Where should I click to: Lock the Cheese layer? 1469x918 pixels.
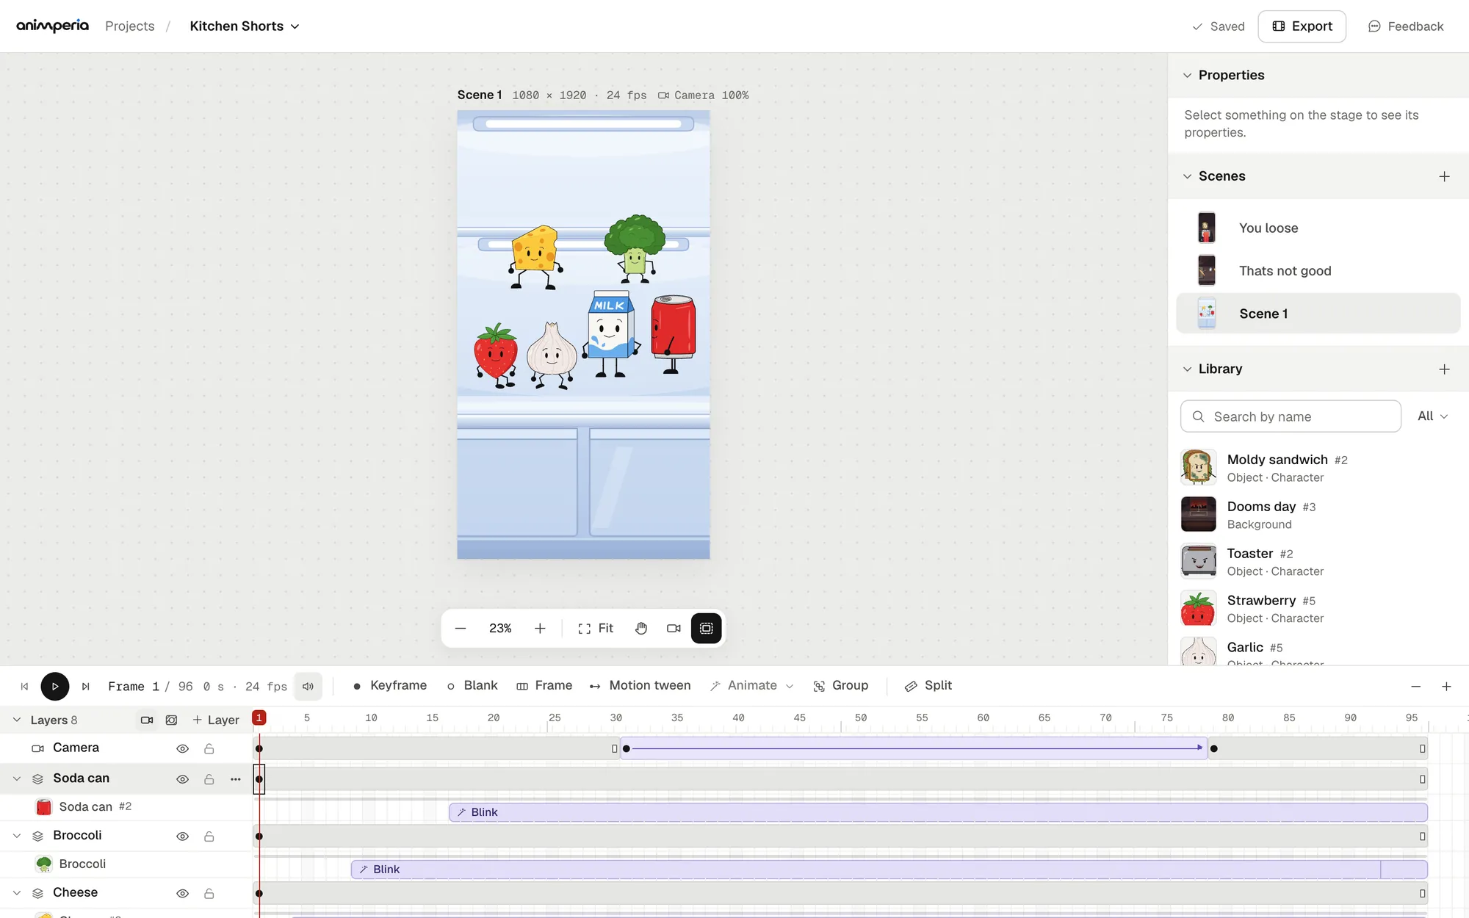(209, 894)
